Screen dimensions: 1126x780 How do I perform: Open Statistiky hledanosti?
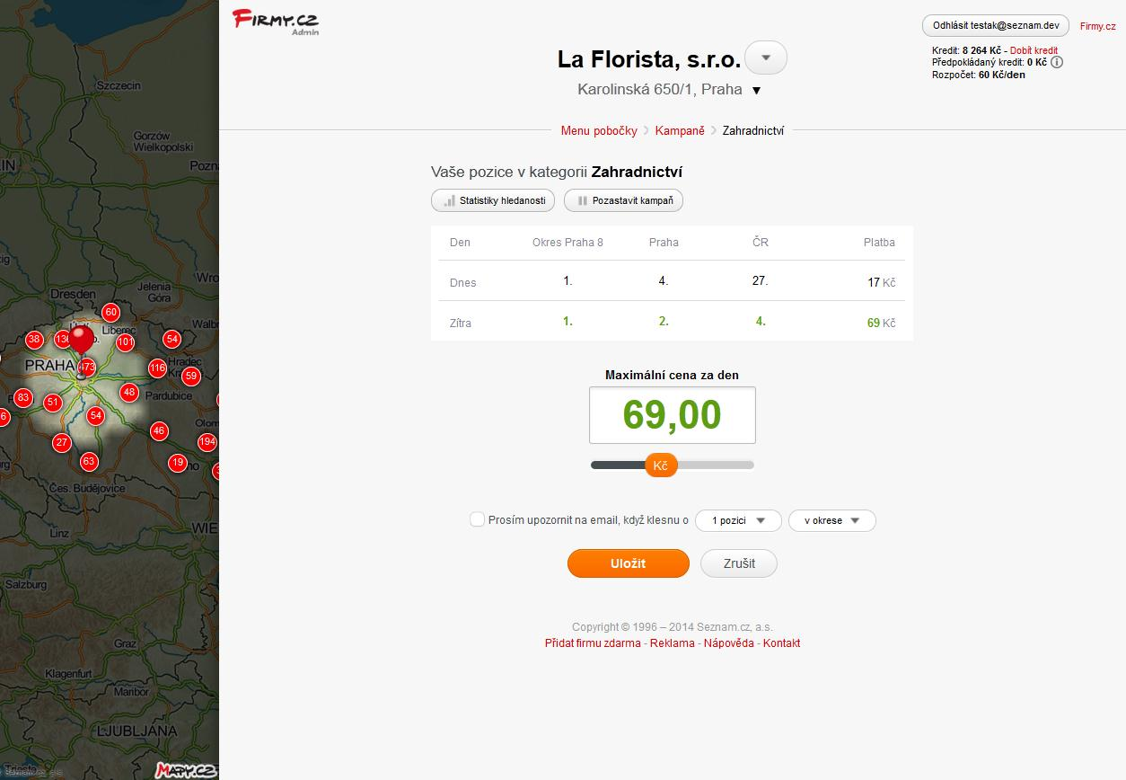[x=493, y=200]
